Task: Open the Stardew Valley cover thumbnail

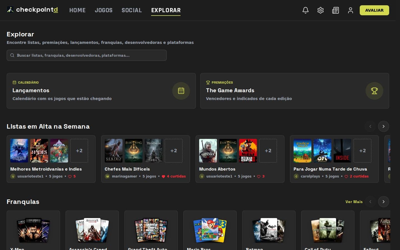Action: [302, 151]
